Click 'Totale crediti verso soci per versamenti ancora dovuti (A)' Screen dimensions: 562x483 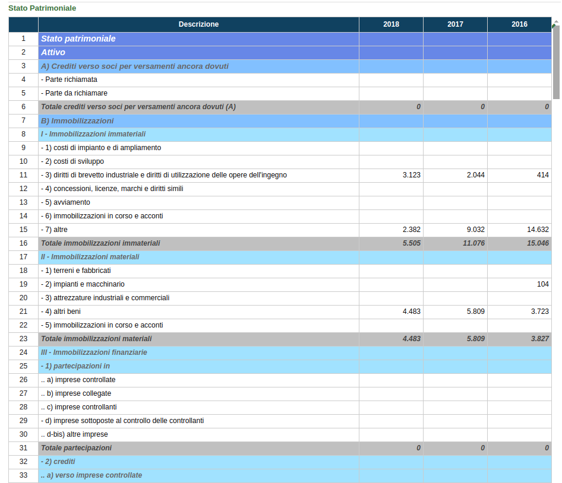(x=138, y=107)
